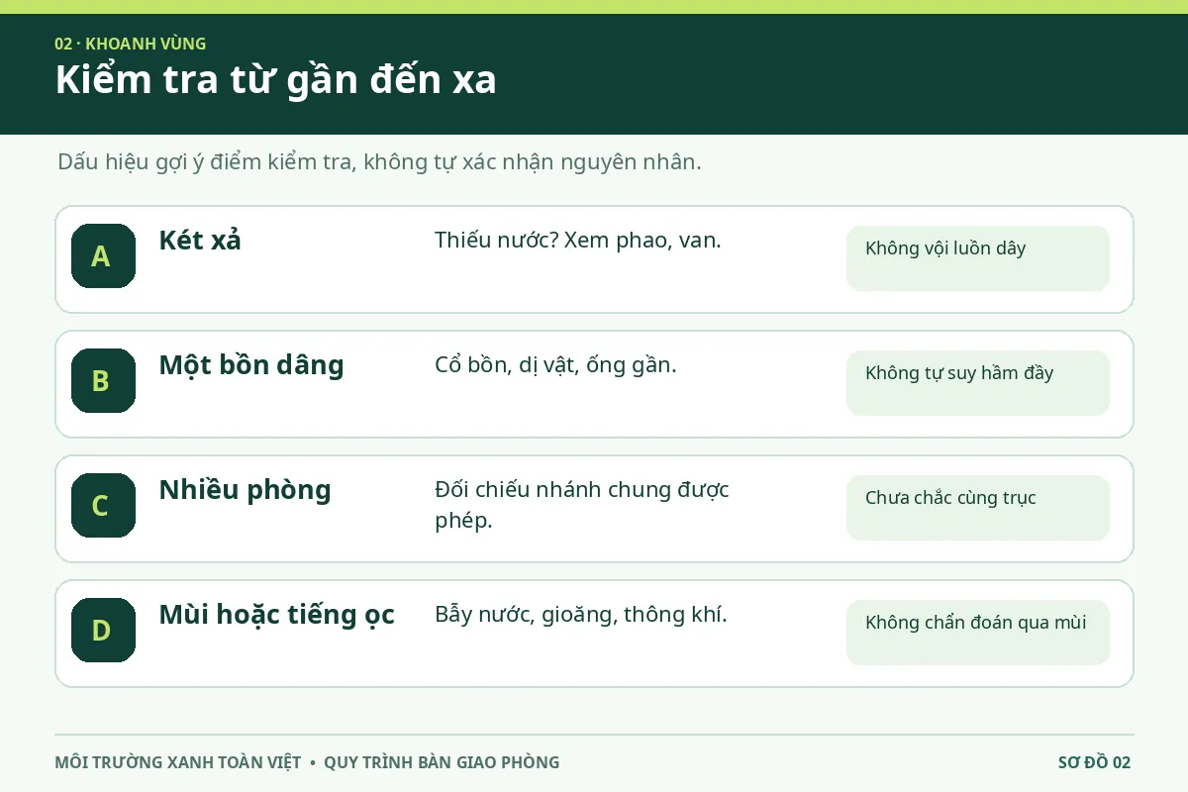Click the '02 · KHOANH VÙNG' label
Viewport: 1188px width, 792px height.
(x=131, y=44)
